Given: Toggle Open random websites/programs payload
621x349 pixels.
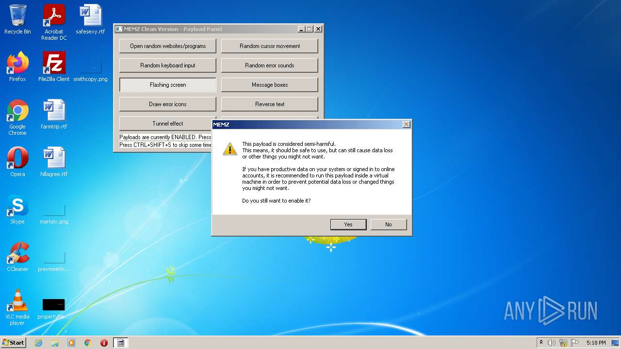Looking at the screenshot, I should pos(168,46).
